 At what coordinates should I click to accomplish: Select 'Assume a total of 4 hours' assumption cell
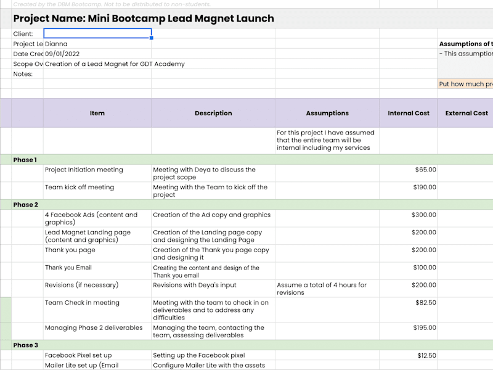coord(327,289)
